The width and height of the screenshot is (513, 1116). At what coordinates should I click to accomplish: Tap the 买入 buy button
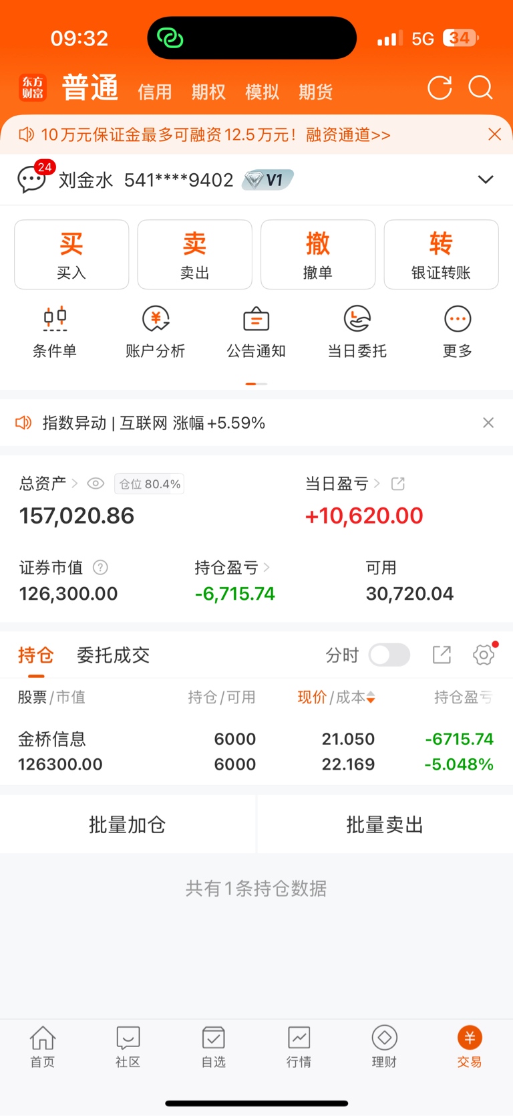point(71,255)
